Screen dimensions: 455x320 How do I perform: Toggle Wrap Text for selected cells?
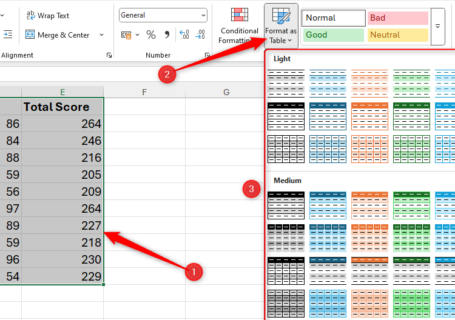coord(47,15)
